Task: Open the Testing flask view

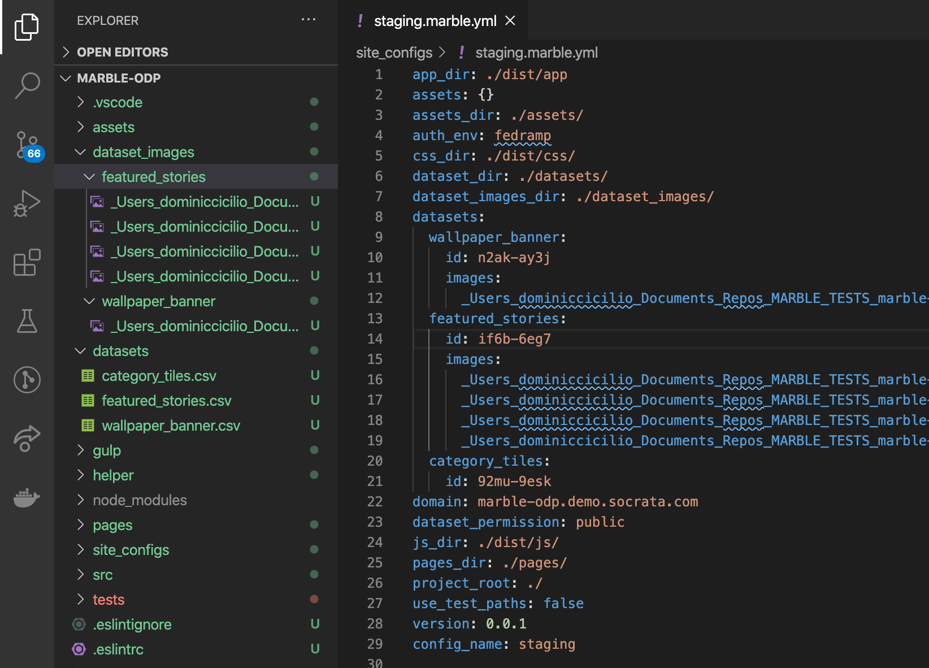Action: point(27,321)
